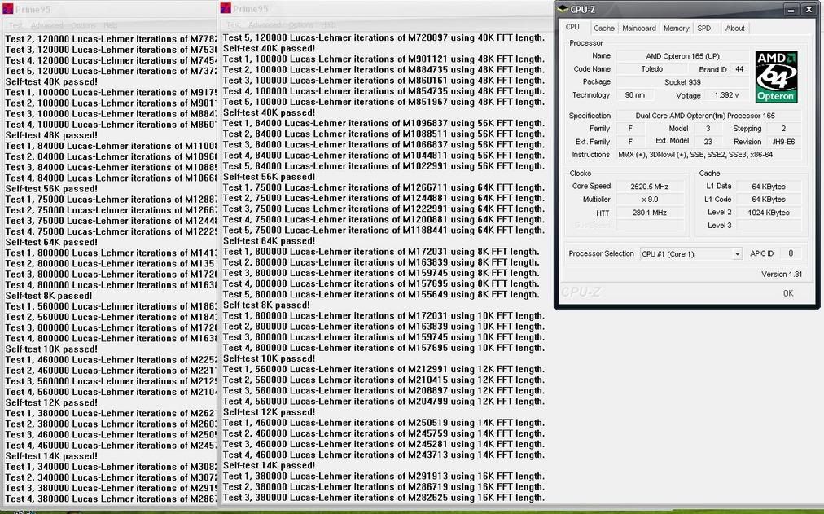Click the M901121 48K FFT test line in right Prime95
Viewport: 824px width, 514px height.
384,59
